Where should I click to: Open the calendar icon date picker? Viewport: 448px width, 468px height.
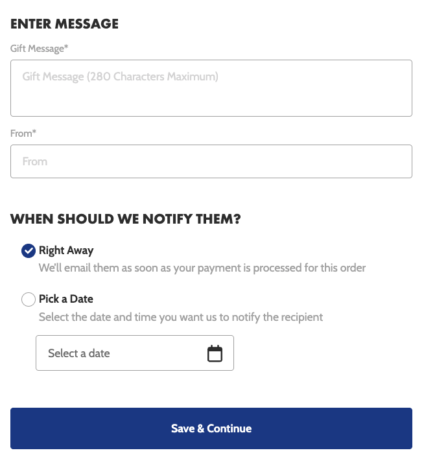coord(215,353)
